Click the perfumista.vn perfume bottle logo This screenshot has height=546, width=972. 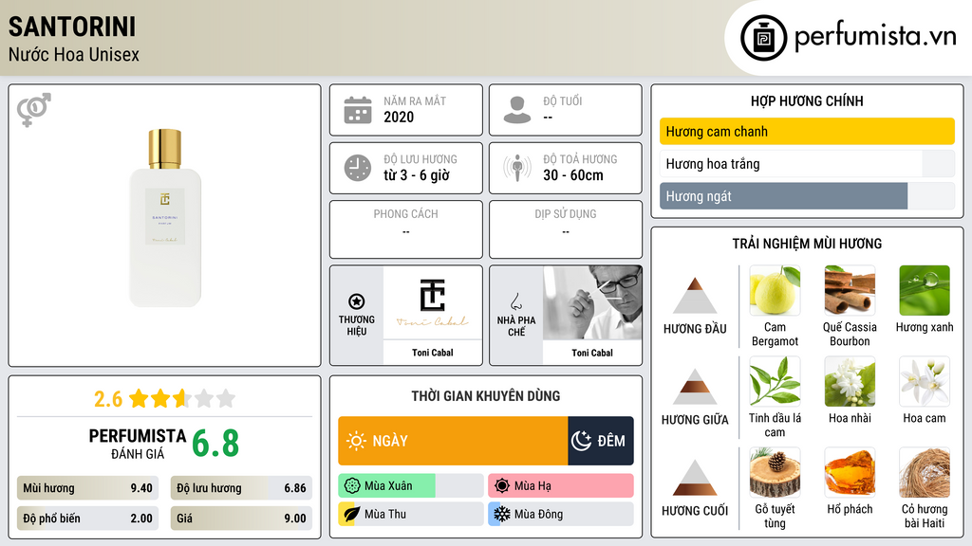pyautogui.click(x=763, y=38)
